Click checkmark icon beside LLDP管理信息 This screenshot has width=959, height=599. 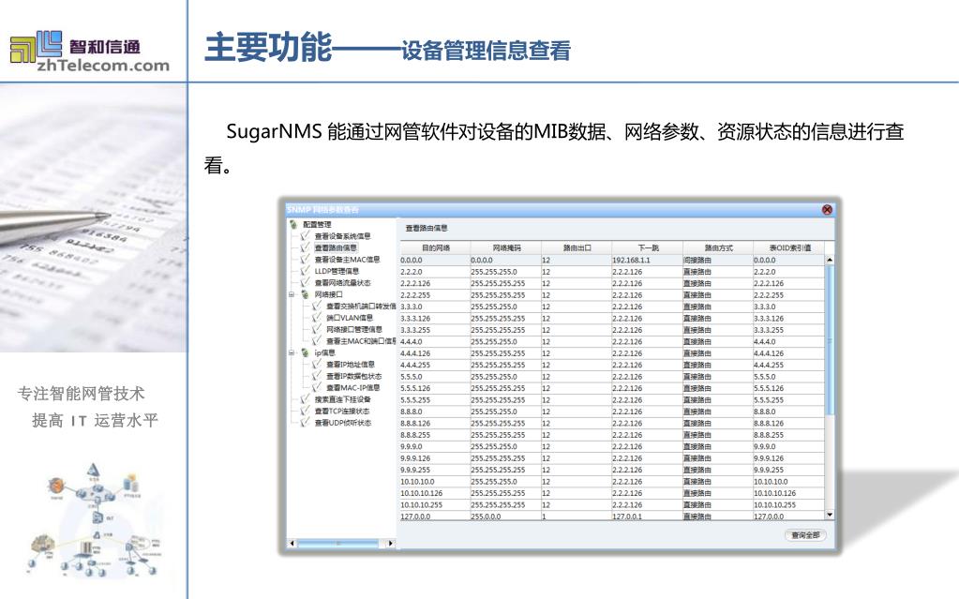tap(306, 271)
